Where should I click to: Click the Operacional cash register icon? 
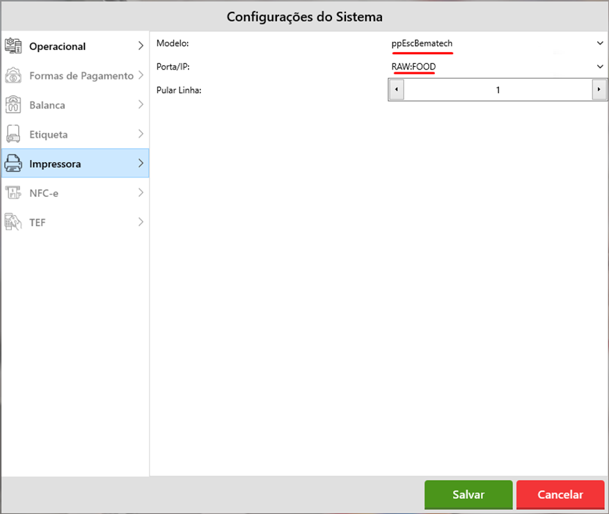pos(13,47)
